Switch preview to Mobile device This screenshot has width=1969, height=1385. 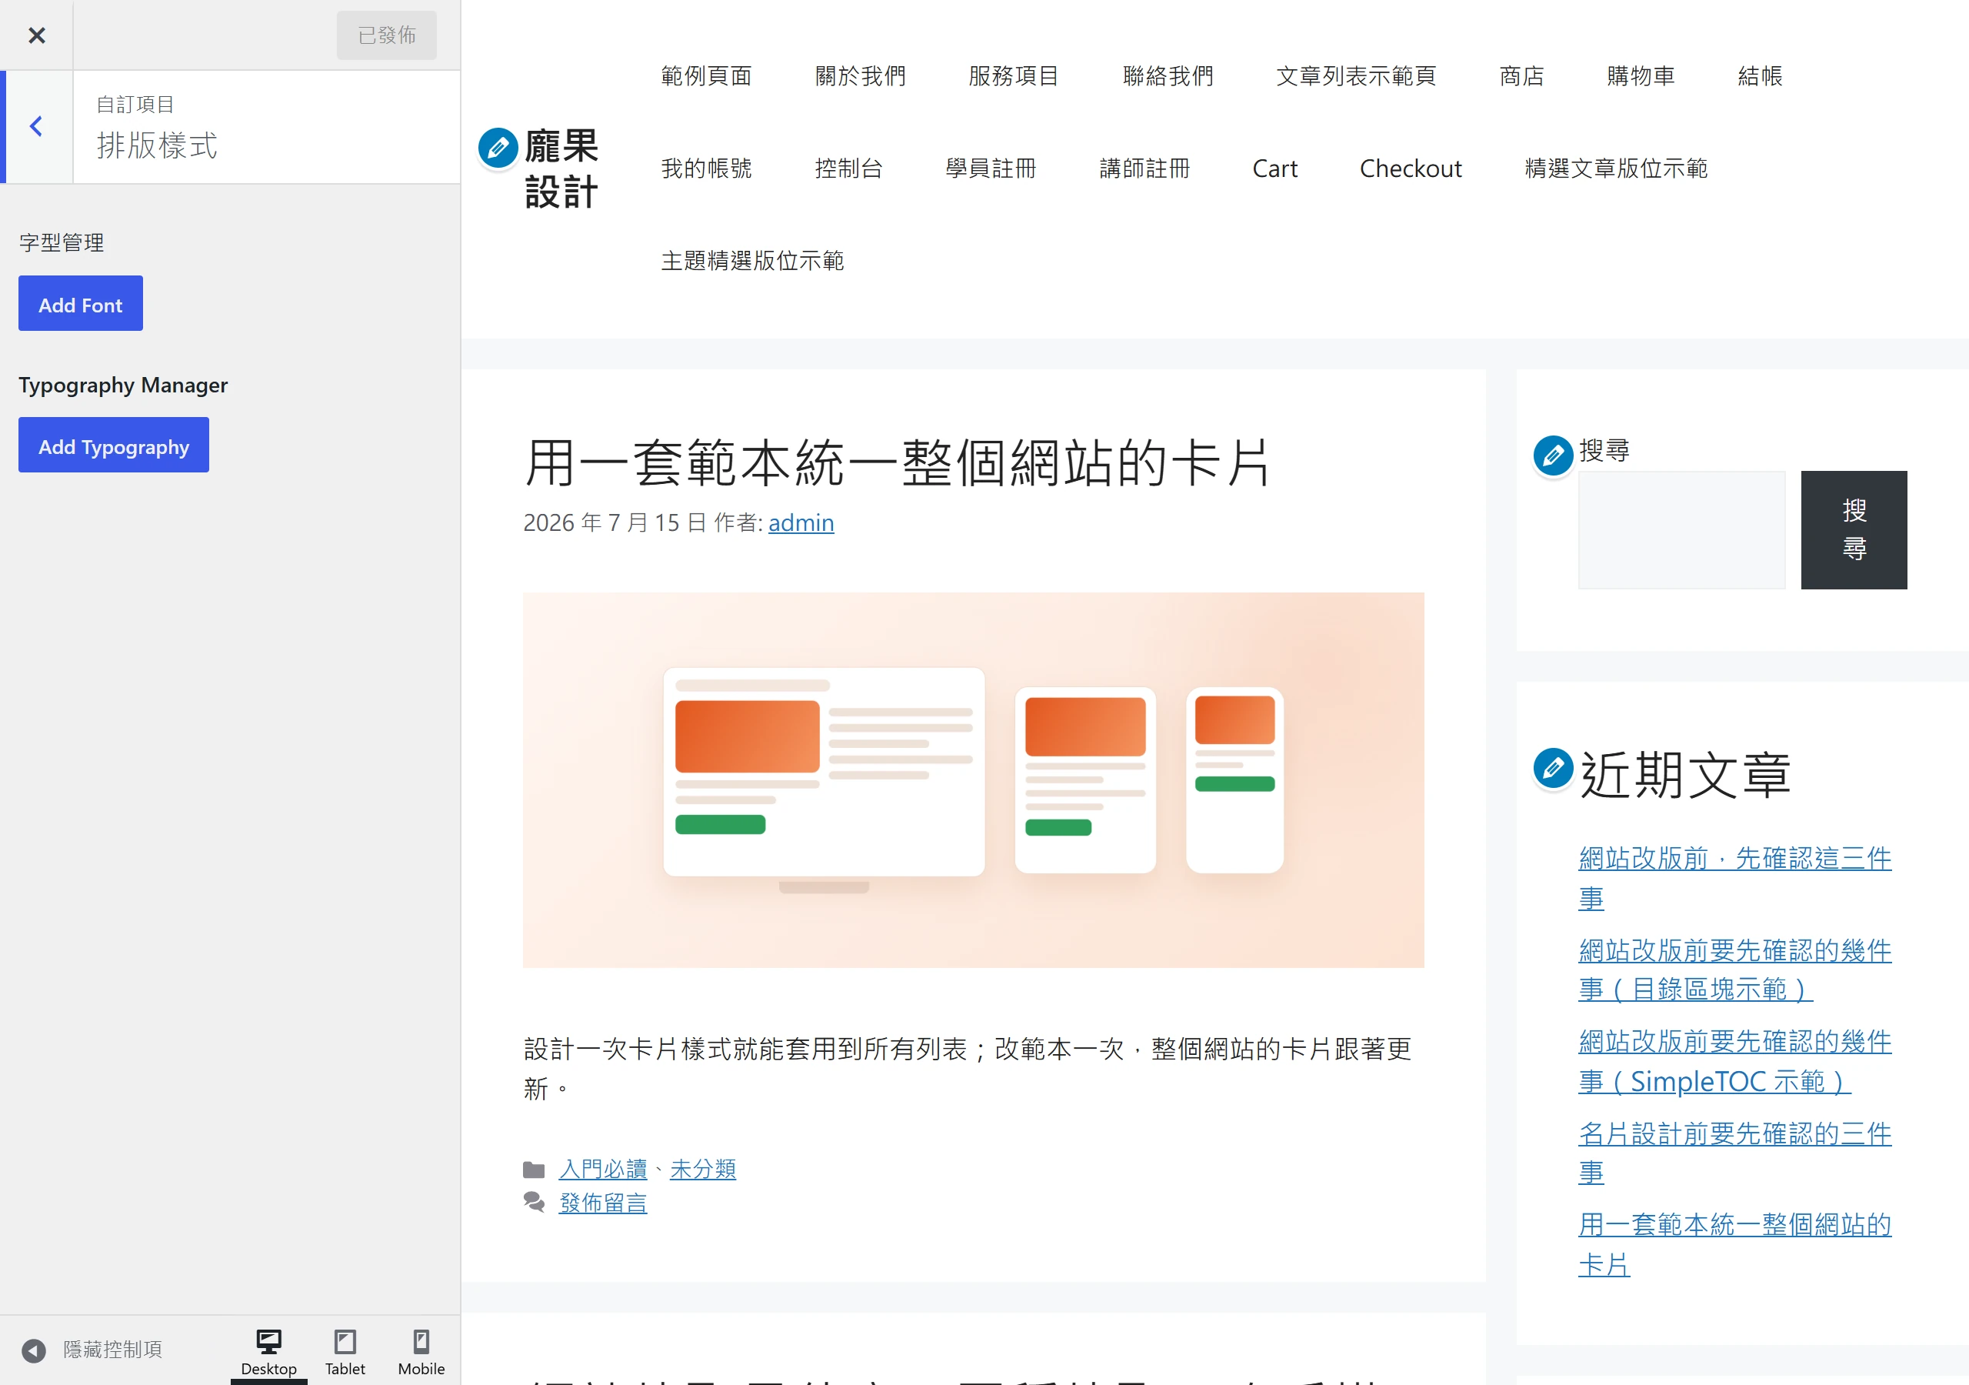click(421, 1353)
